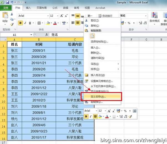Screen dimensions: 167x144
Task: Switch to the 插入 ribbon tab
Action: pyautogui.click(x=28, y=8)
